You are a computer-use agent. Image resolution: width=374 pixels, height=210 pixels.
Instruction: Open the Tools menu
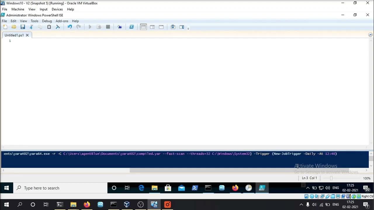coord(34,21)
